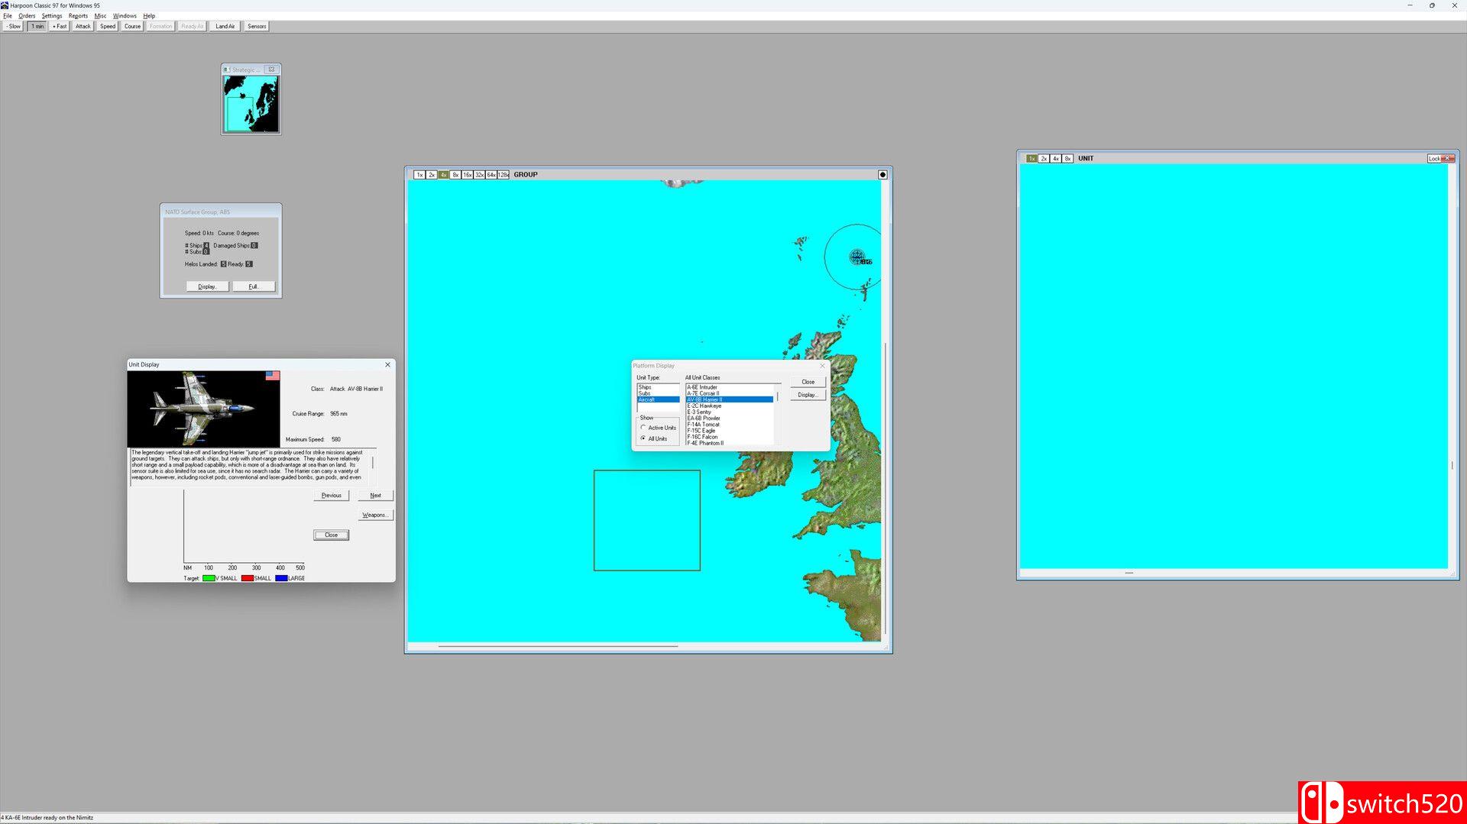Open the Harrier's Weapons details

click(x=375, y=514)
